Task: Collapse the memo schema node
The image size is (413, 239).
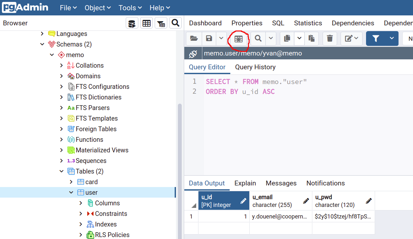Action: click(x=52, y=55)
